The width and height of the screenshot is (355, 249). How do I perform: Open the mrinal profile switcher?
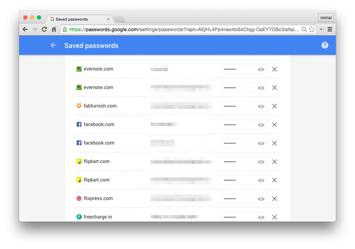pos(326,18)
